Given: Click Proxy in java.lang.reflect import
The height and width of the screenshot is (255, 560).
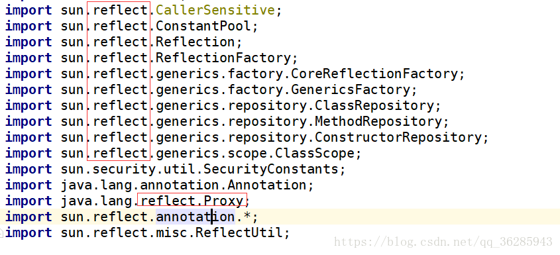Looking at the screenshot, I should pos(223,201).
